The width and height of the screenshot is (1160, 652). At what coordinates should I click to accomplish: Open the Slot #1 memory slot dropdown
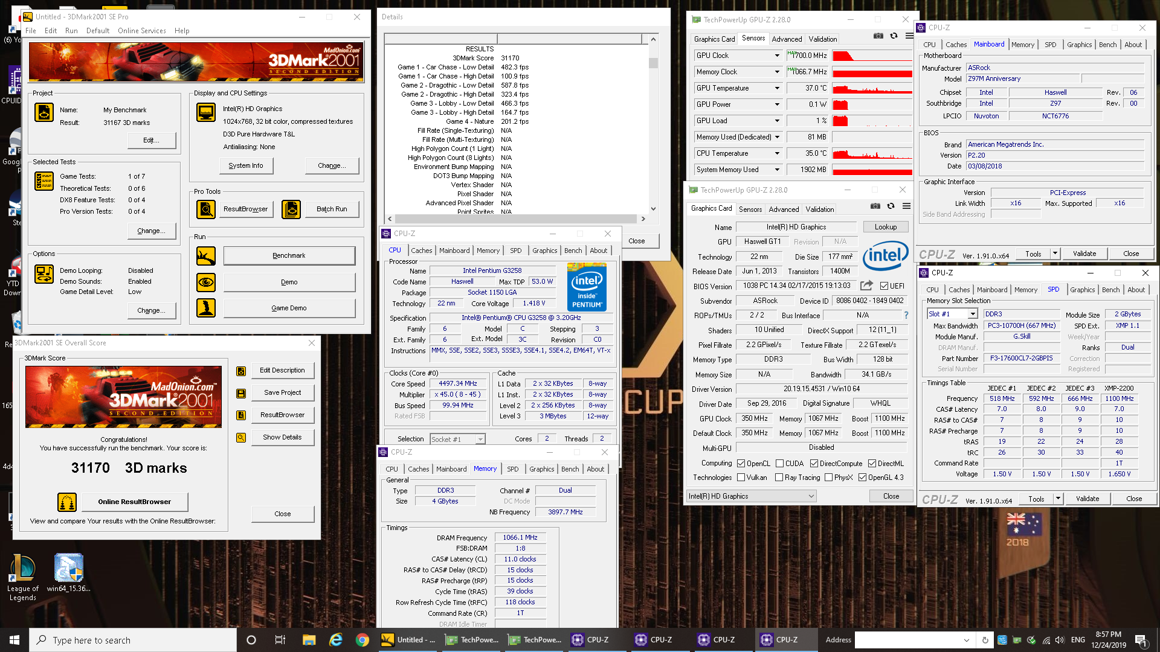tap(952, 314)
